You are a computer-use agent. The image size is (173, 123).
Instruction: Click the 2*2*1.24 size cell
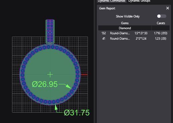click(x=141, y=39)
